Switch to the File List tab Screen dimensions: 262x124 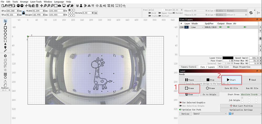(x=223, y=67)
